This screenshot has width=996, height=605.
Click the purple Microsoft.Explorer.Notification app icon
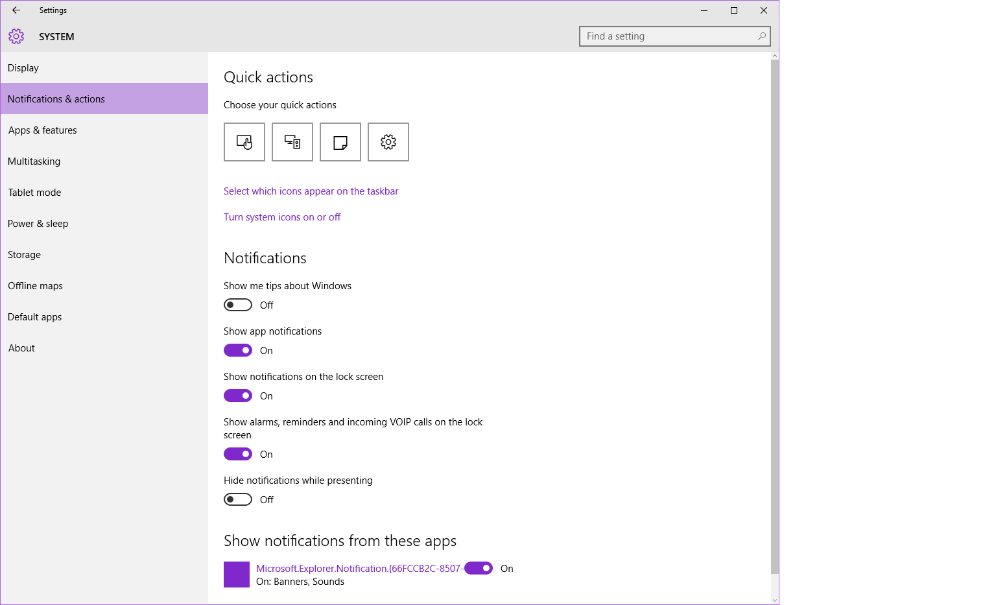coord(237,575)
